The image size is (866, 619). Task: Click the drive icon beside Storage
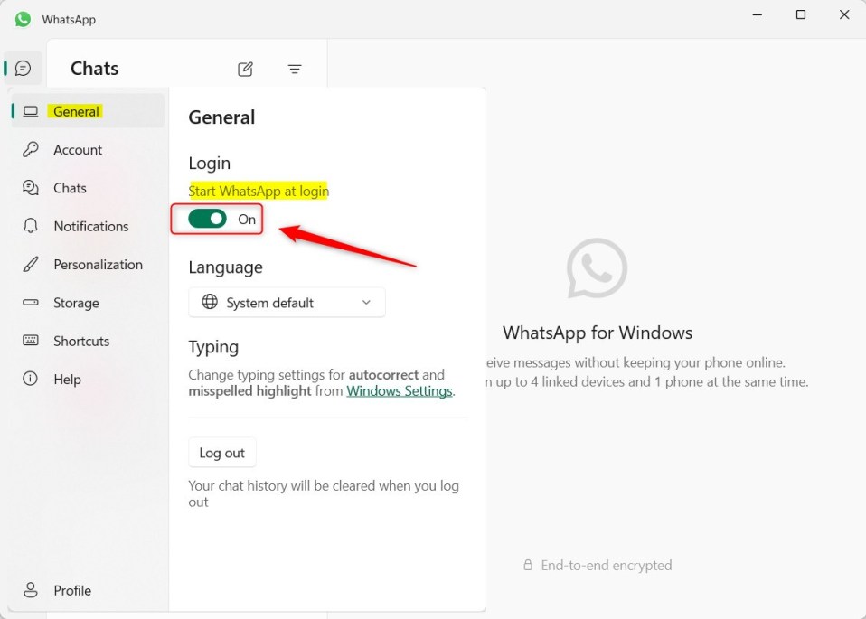pyautogui.click(x=31, y=302)
